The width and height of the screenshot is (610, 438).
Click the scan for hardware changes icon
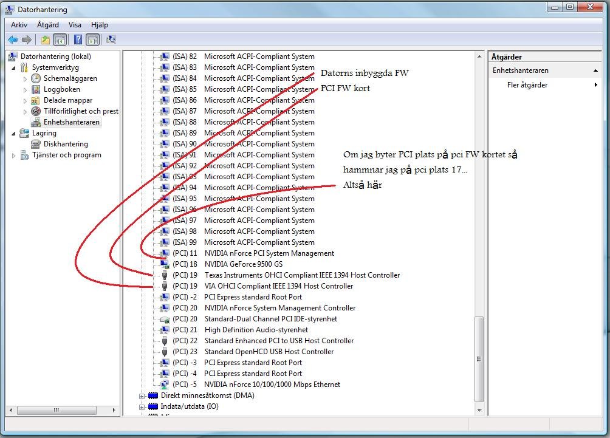pyautogui.click(x=111, y=40)
